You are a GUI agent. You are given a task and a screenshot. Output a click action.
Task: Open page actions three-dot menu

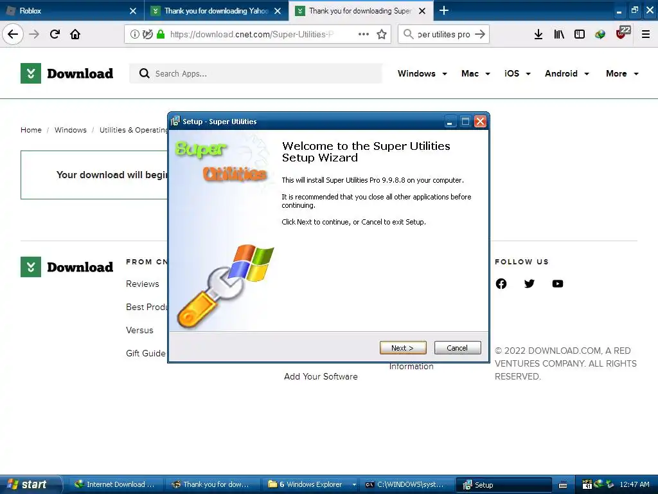tap(364, 35)
